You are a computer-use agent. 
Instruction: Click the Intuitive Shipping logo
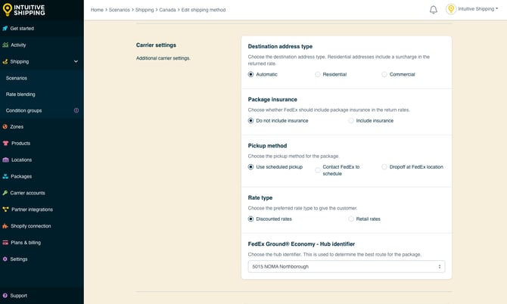23,10
